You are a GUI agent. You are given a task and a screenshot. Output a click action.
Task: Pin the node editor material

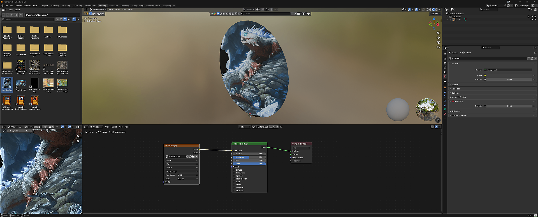click(281, 127)
